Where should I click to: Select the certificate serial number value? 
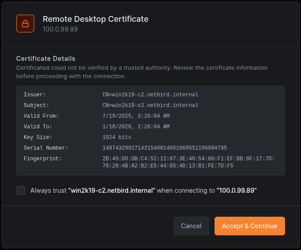click(x=164, y=148)
